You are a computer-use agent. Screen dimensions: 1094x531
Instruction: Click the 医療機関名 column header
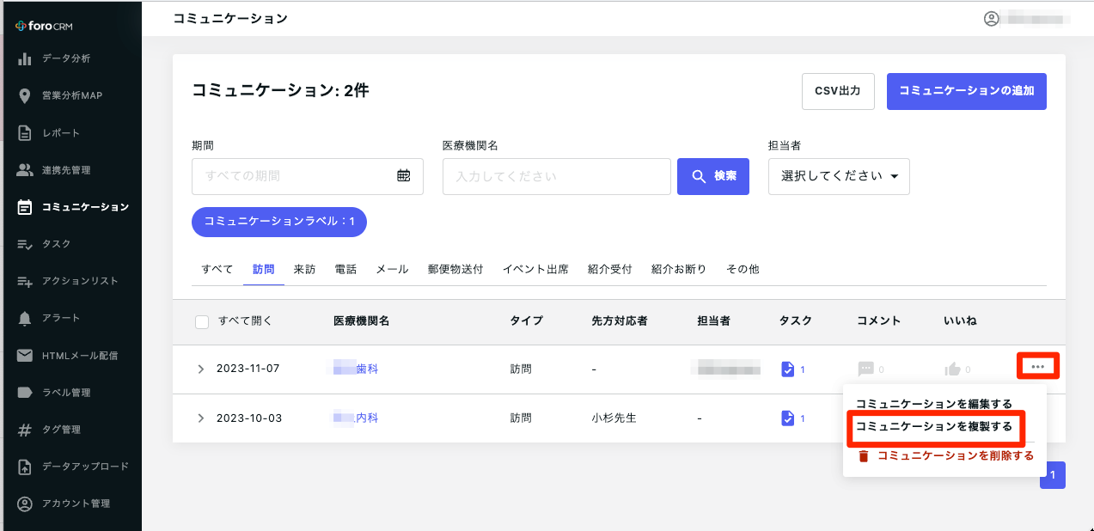361,321
